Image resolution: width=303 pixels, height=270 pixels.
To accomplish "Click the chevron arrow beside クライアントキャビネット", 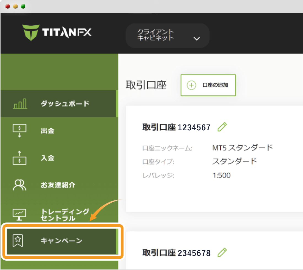I will 196,39.
